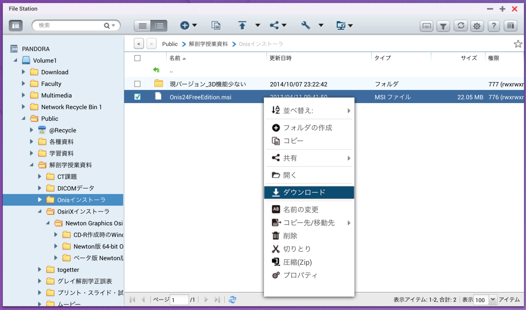
Task: Go to Public in breadcrumb path
Action: (x=170, y=44)
